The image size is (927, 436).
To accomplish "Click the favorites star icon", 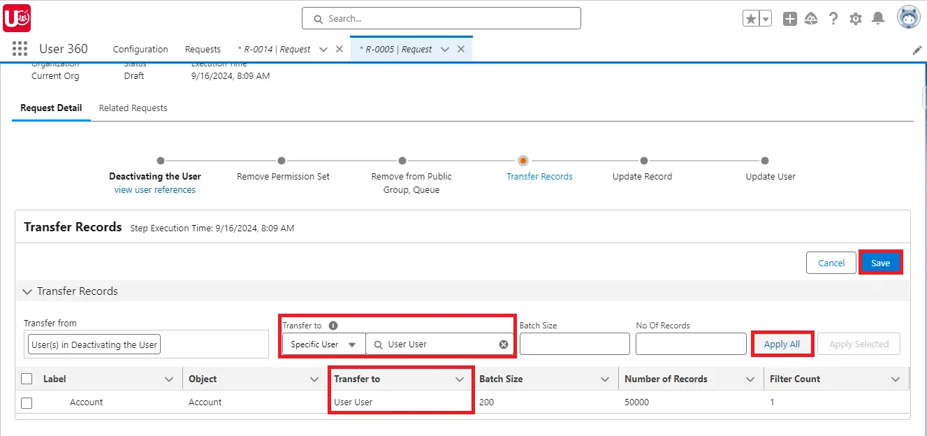I will [752, 19].
